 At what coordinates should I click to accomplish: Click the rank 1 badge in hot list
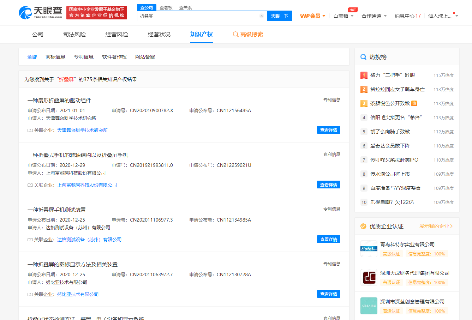click(364, 75)
